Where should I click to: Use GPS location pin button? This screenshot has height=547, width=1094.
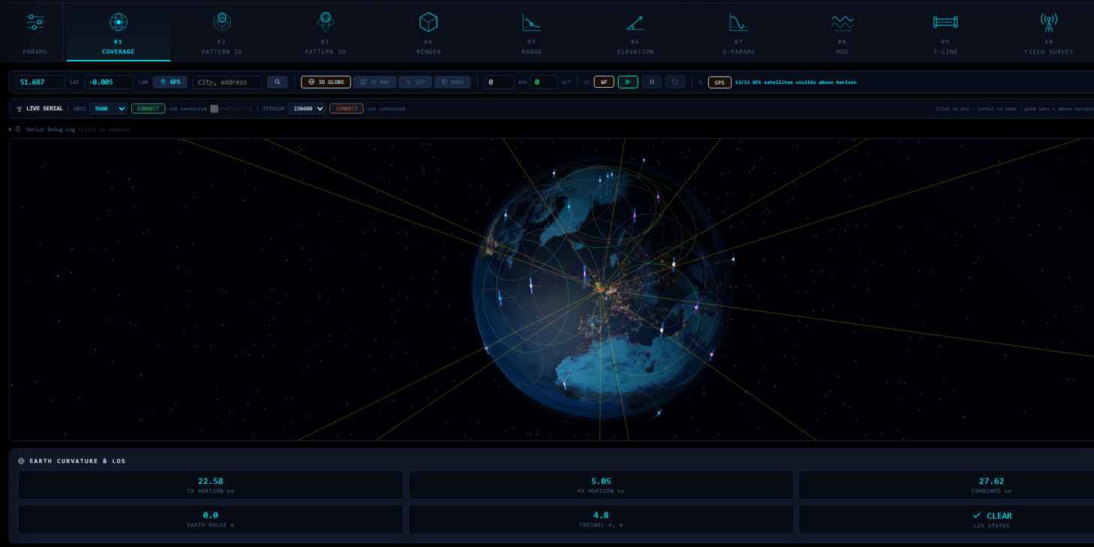click(x=170, y=82)
